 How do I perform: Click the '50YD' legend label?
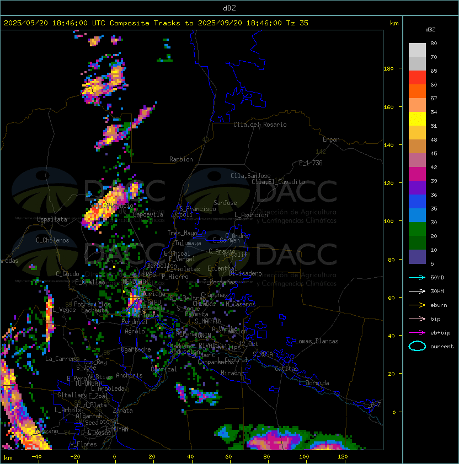point(437,277)
